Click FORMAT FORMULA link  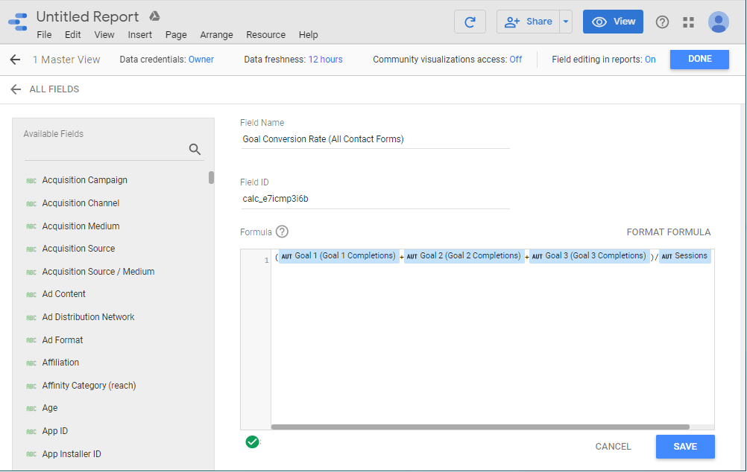click(x=668, y=232)
